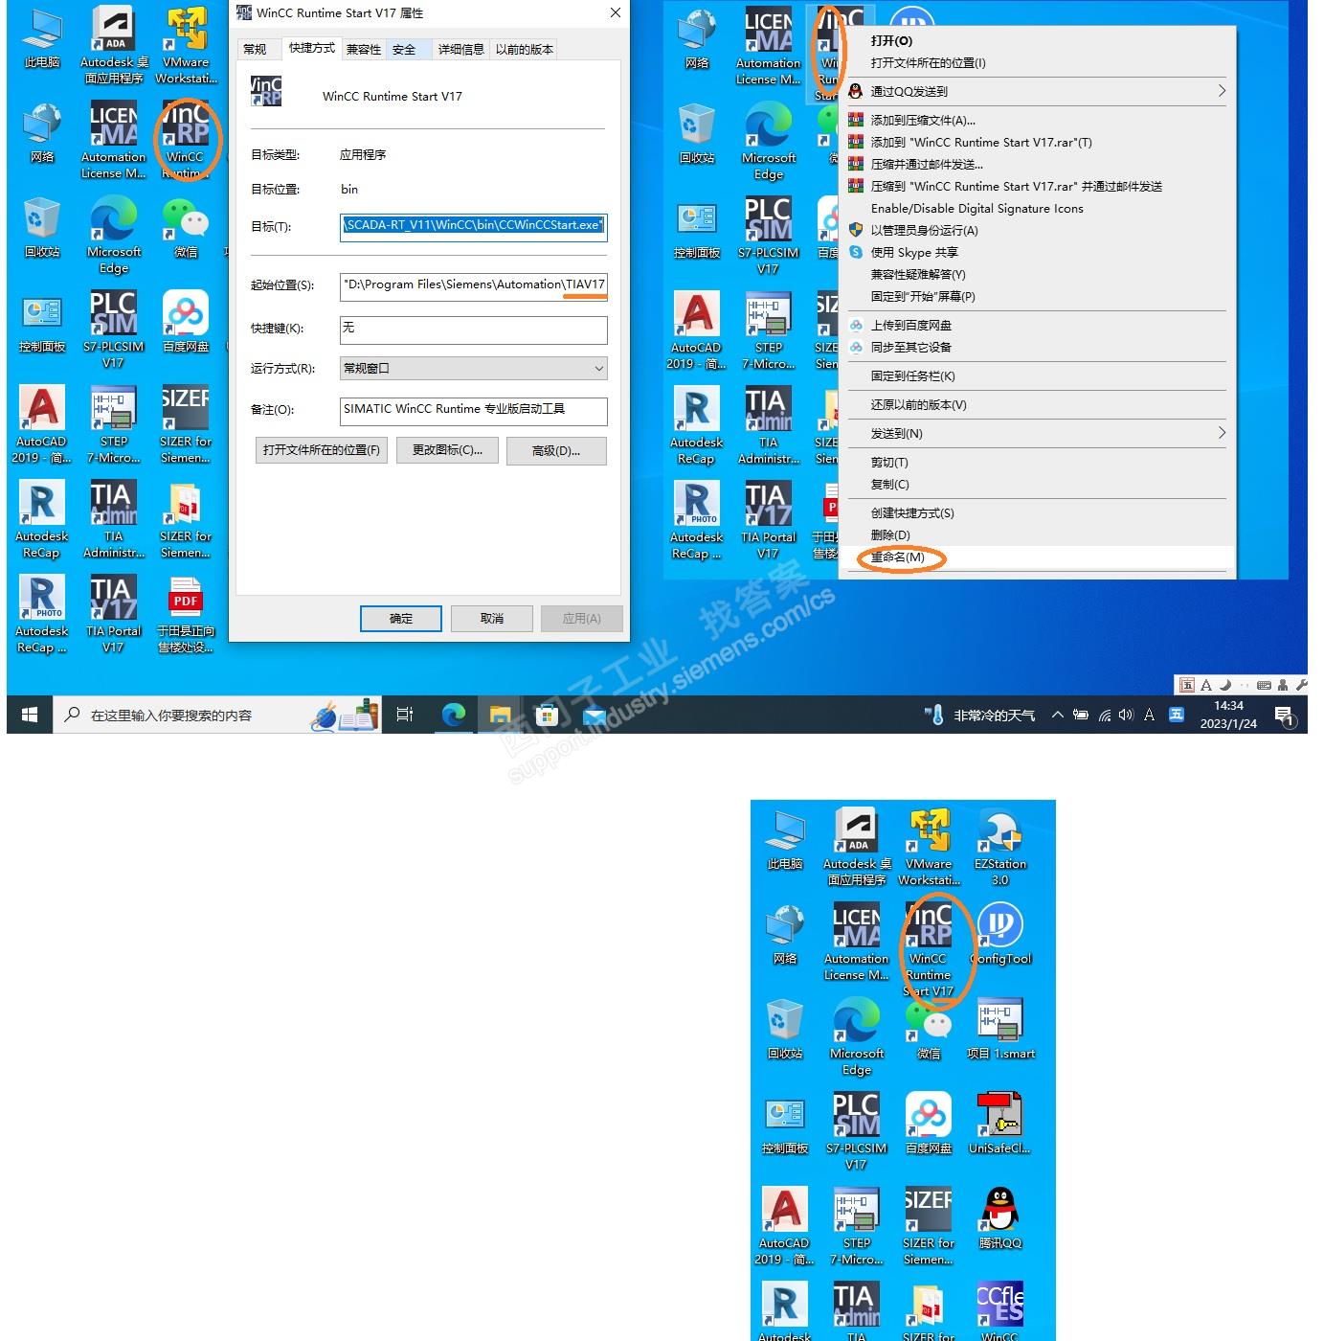Launch the ConfigTool desktop shortcut
This screenshot has height=1341, width=1324.
click(1001, 934)
